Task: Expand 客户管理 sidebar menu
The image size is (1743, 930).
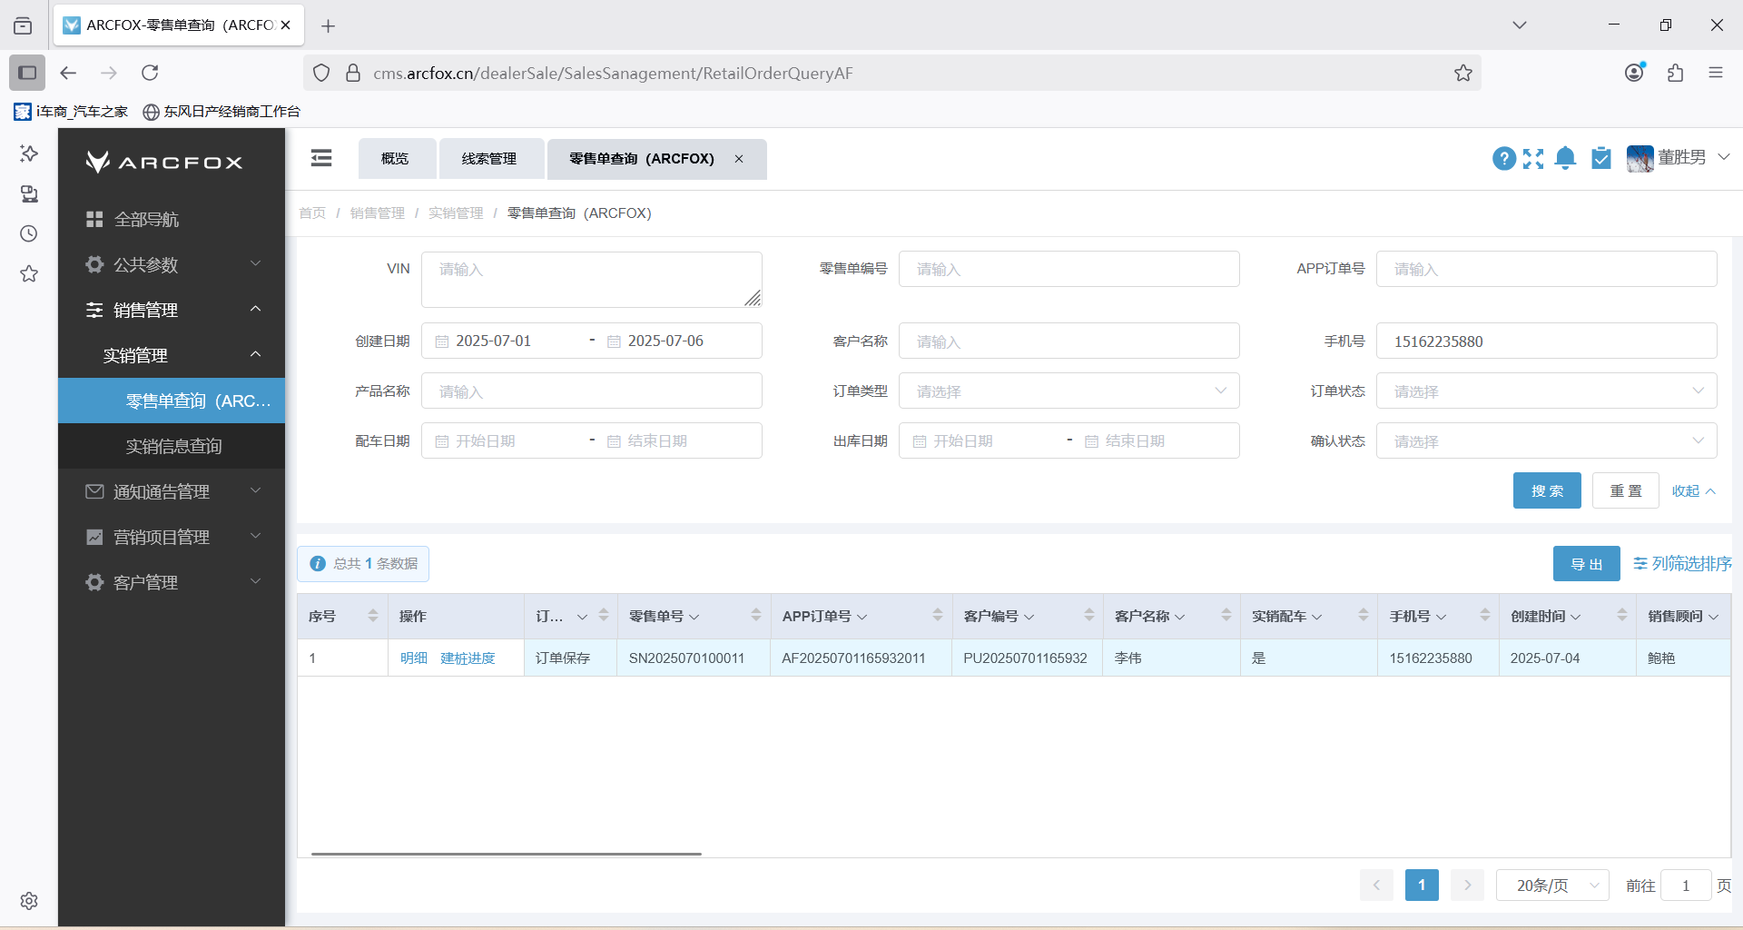Action: click(x=172, y=582)
